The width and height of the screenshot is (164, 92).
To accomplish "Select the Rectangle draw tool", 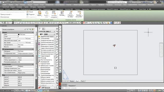I will pos(60,36).
